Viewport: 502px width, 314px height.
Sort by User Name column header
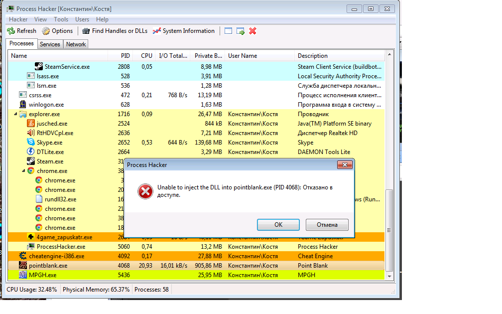point(259,56)
